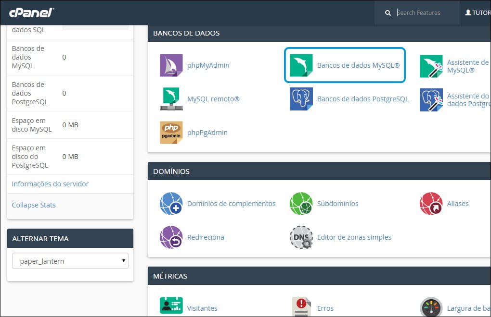Open Bancos de dados PostgreSQL link
The image size is (491, 317).
(363, 99)
